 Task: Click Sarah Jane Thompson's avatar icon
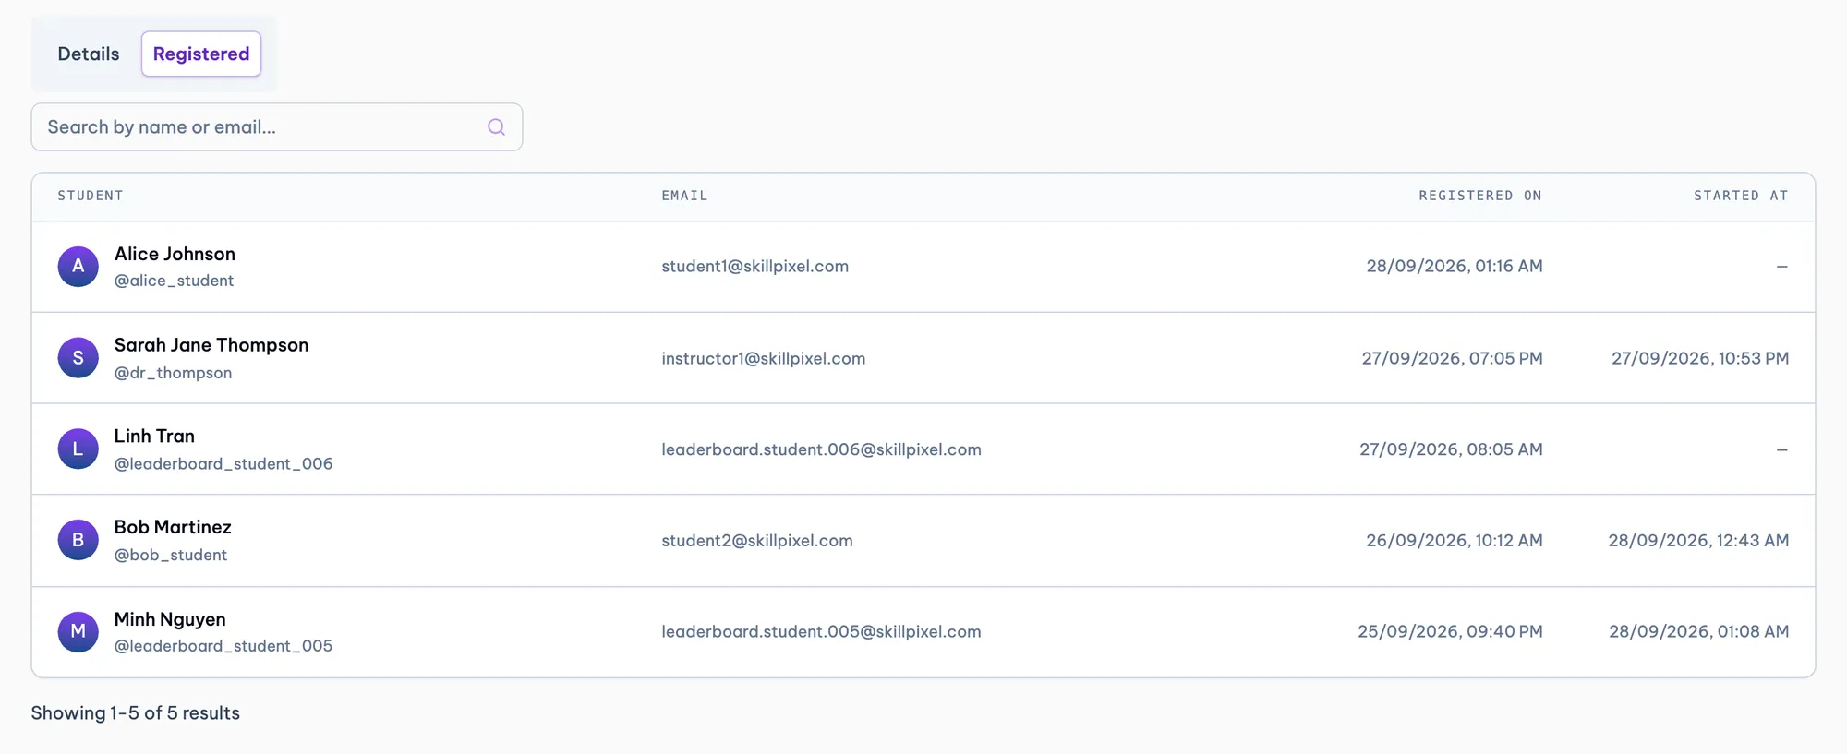78,358
